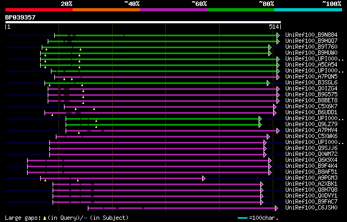Click the yellow query-gap marker in the bottom legend
This screenshot has width=347, height=222.
(44, 218)
